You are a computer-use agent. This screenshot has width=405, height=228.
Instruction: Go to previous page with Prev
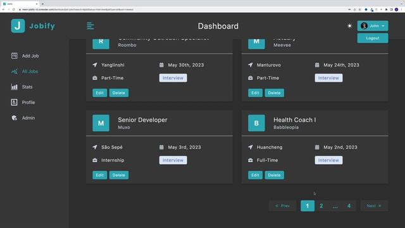[x=282, y=206]
